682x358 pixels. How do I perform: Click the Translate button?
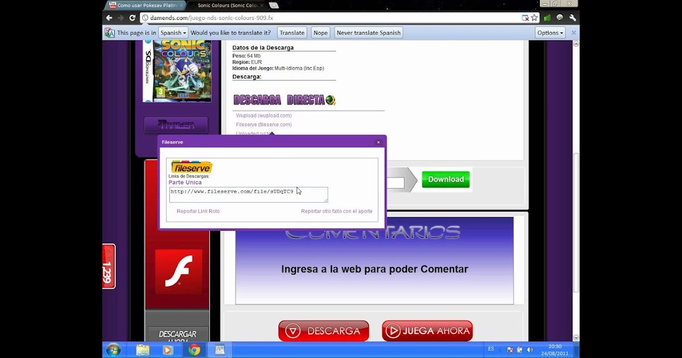point(292,33)
